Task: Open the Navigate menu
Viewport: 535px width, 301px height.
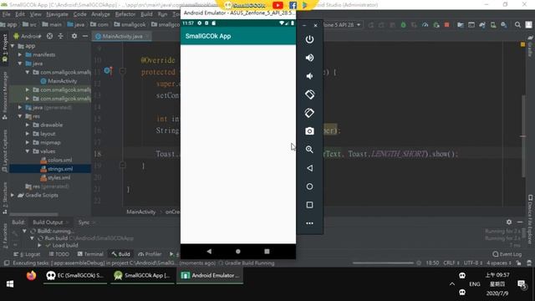Action: coord(57,14)
